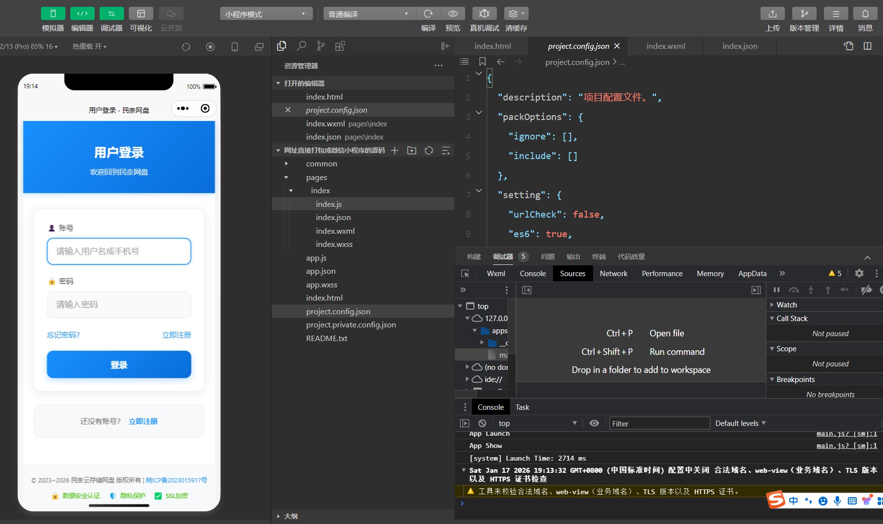Clear the console with the clear icon
883x524 pixels.
(x=482, y=423)
